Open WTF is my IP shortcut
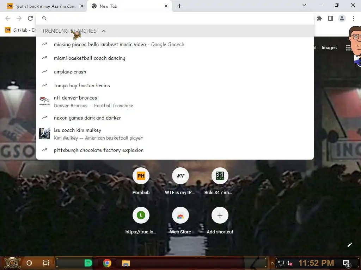361x270 pixels. pos(180,181)
